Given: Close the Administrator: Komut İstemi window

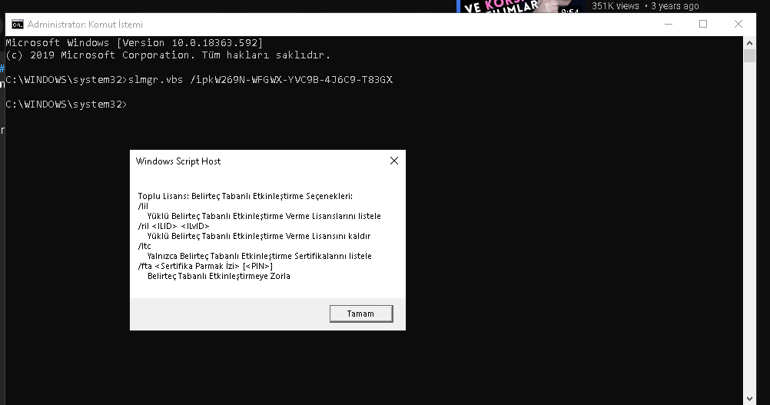Looking at the screenshot, I should pyautogui.click(x=738, y=24).
